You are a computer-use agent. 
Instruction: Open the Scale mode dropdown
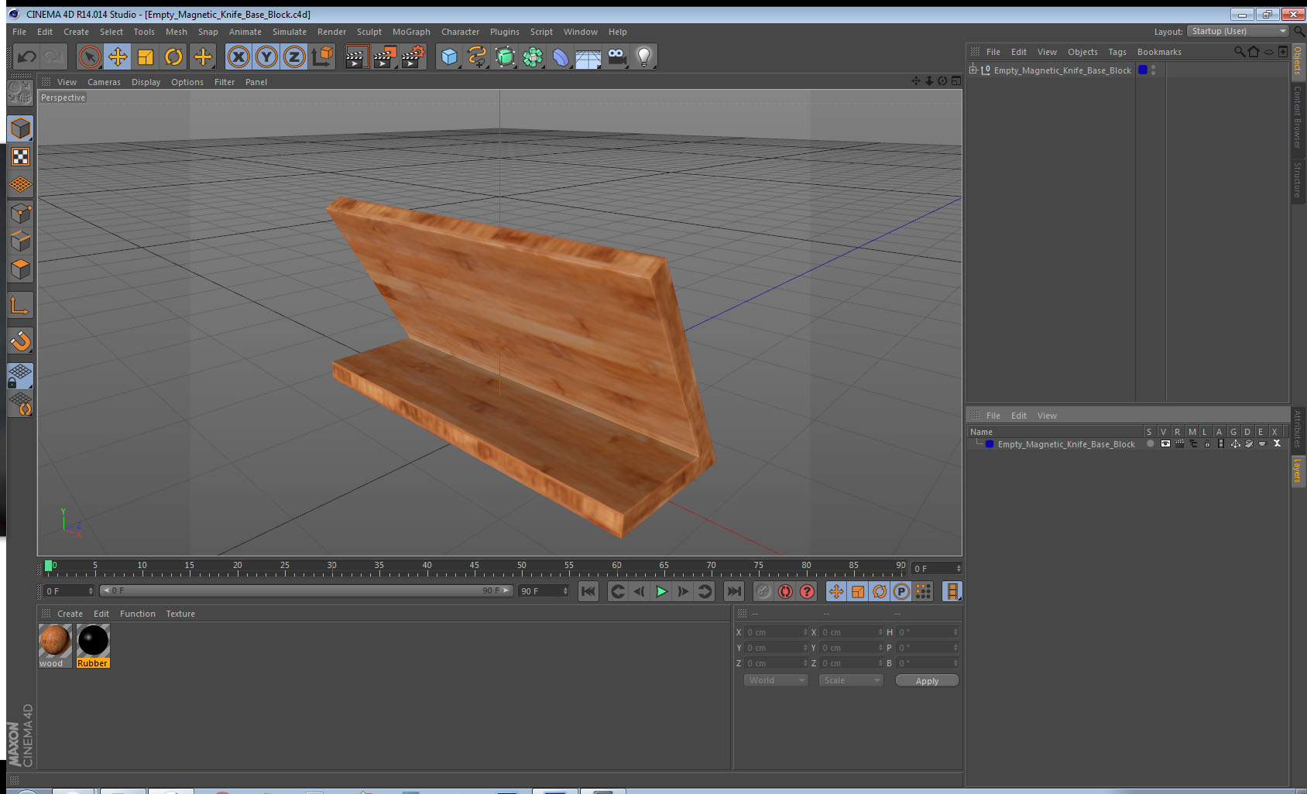pos(851,680)
